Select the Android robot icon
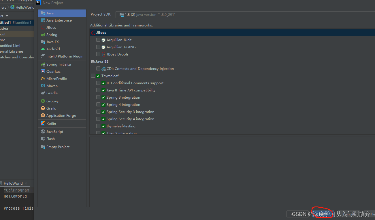This screenshot has width=375, height=220. point(43,49)
